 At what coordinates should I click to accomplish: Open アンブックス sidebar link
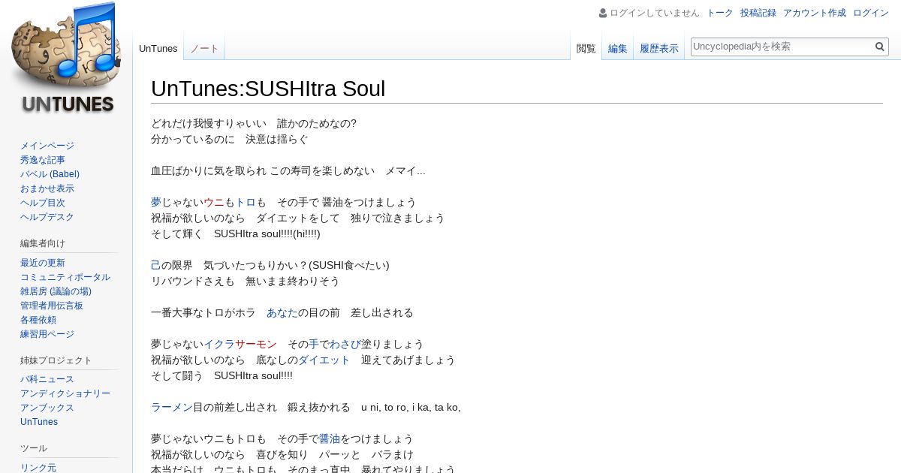point(47,408)
